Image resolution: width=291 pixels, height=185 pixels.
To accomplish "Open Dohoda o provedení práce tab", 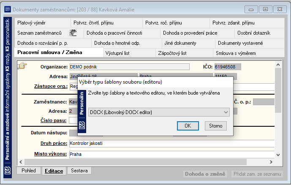I will [x=198, y=33].
